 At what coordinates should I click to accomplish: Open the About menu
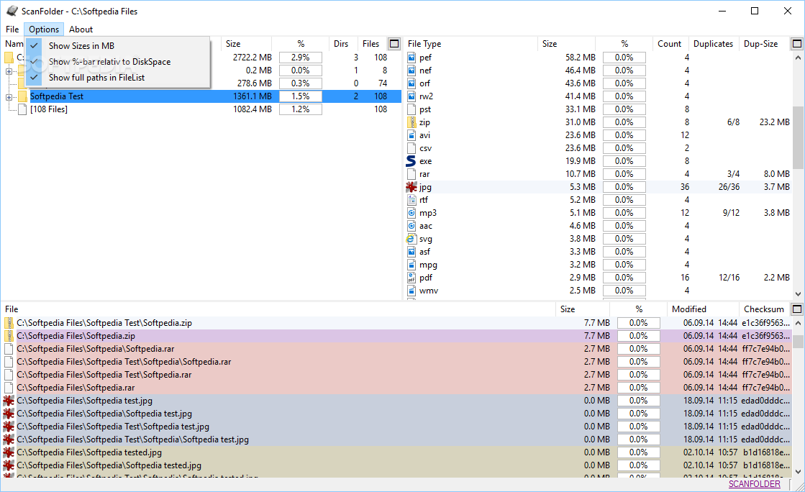pos(81,29)
